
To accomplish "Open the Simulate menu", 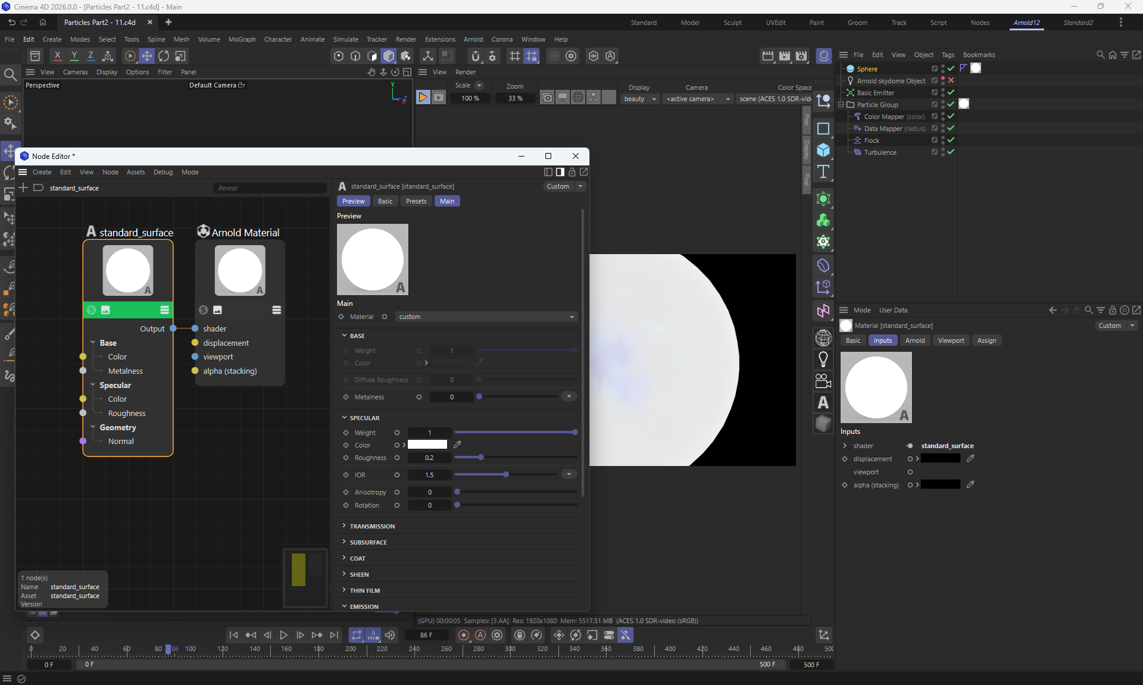I will pyautogui.click(x=345, y=39).
